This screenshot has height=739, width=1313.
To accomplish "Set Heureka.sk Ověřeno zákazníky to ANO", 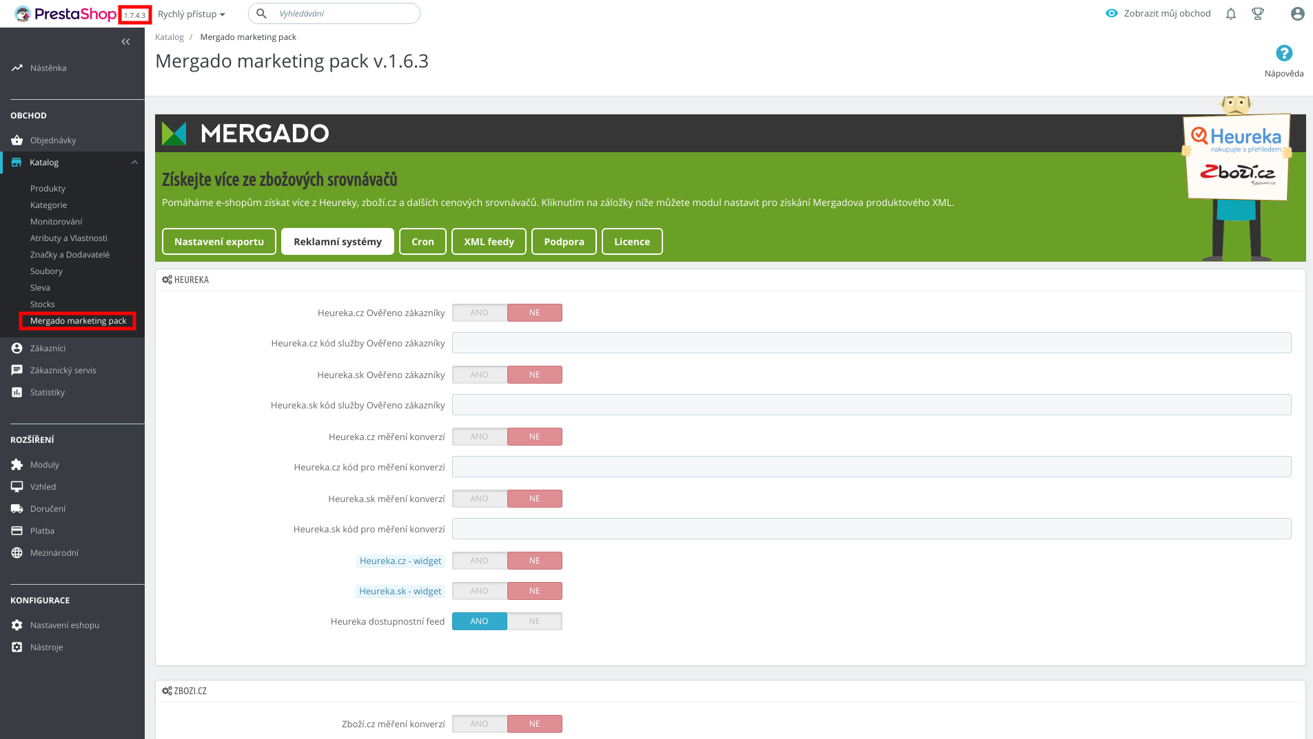I will pyautogui.click(x=480, y=375).
